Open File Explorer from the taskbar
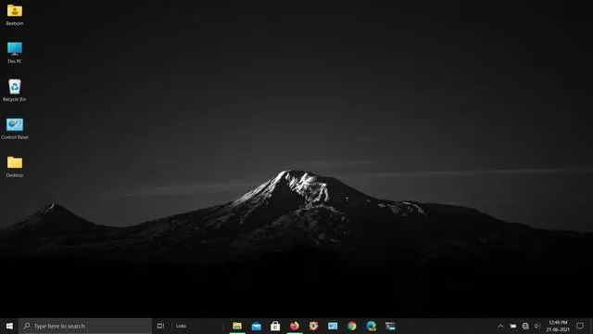The width and height of the screenshot is (593, 334). tap(237, 326)
